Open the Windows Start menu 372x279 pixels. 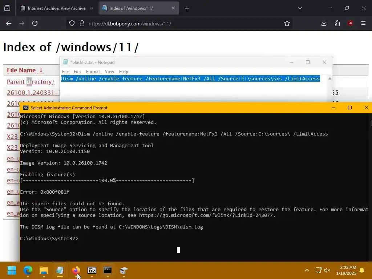pyautogui.click(x=12, y=270)
